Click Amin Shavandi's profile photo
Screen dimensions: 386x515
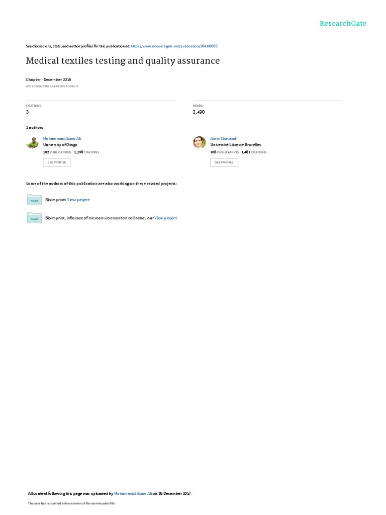coord(200,142)
